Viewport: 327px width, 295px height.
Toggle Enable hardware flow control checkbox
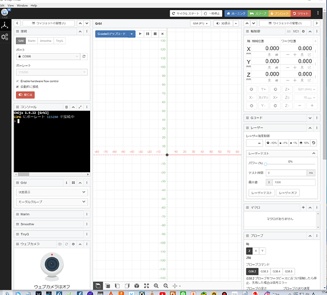tap(18, 81)
